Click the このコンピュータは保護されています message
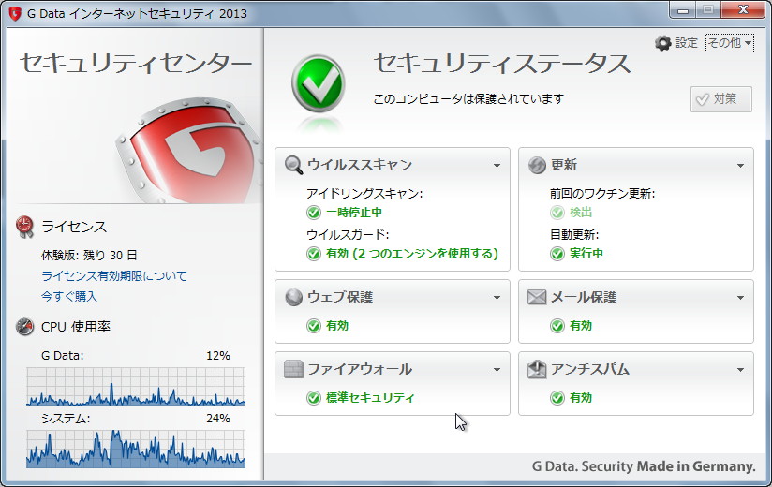772x487 pixels. pyautogui.click(x=468, y=99)
